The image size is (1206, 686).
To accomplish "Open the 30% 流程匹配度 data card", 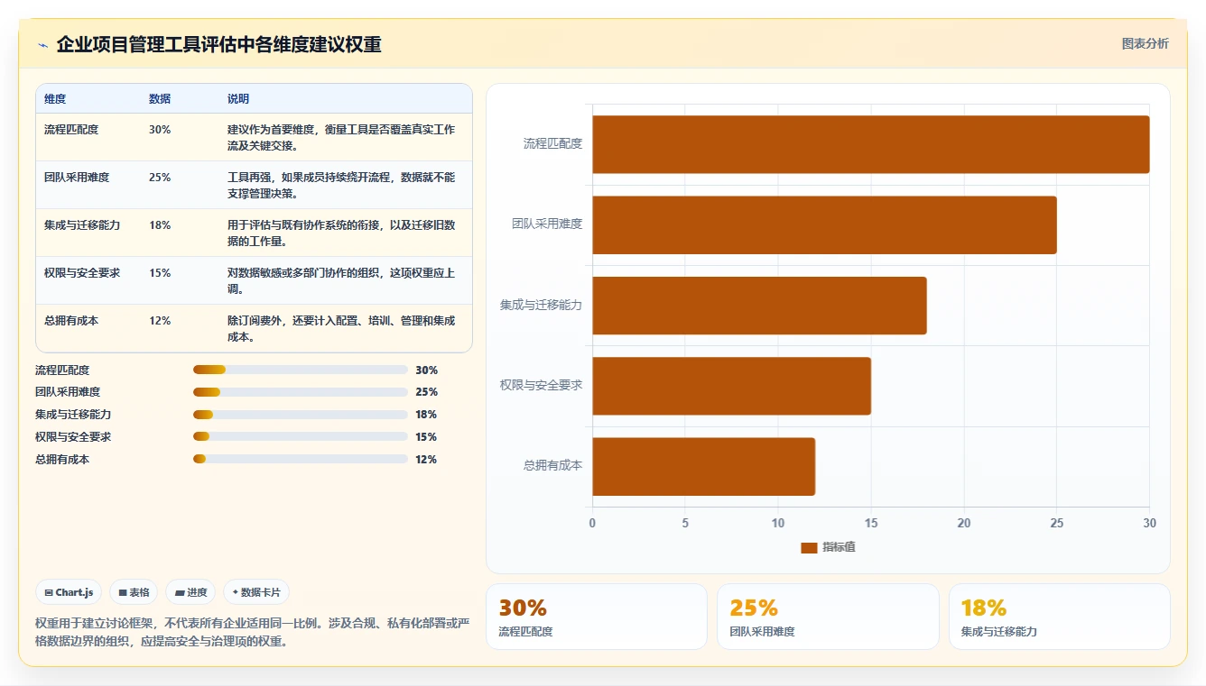I will [597, 617].
